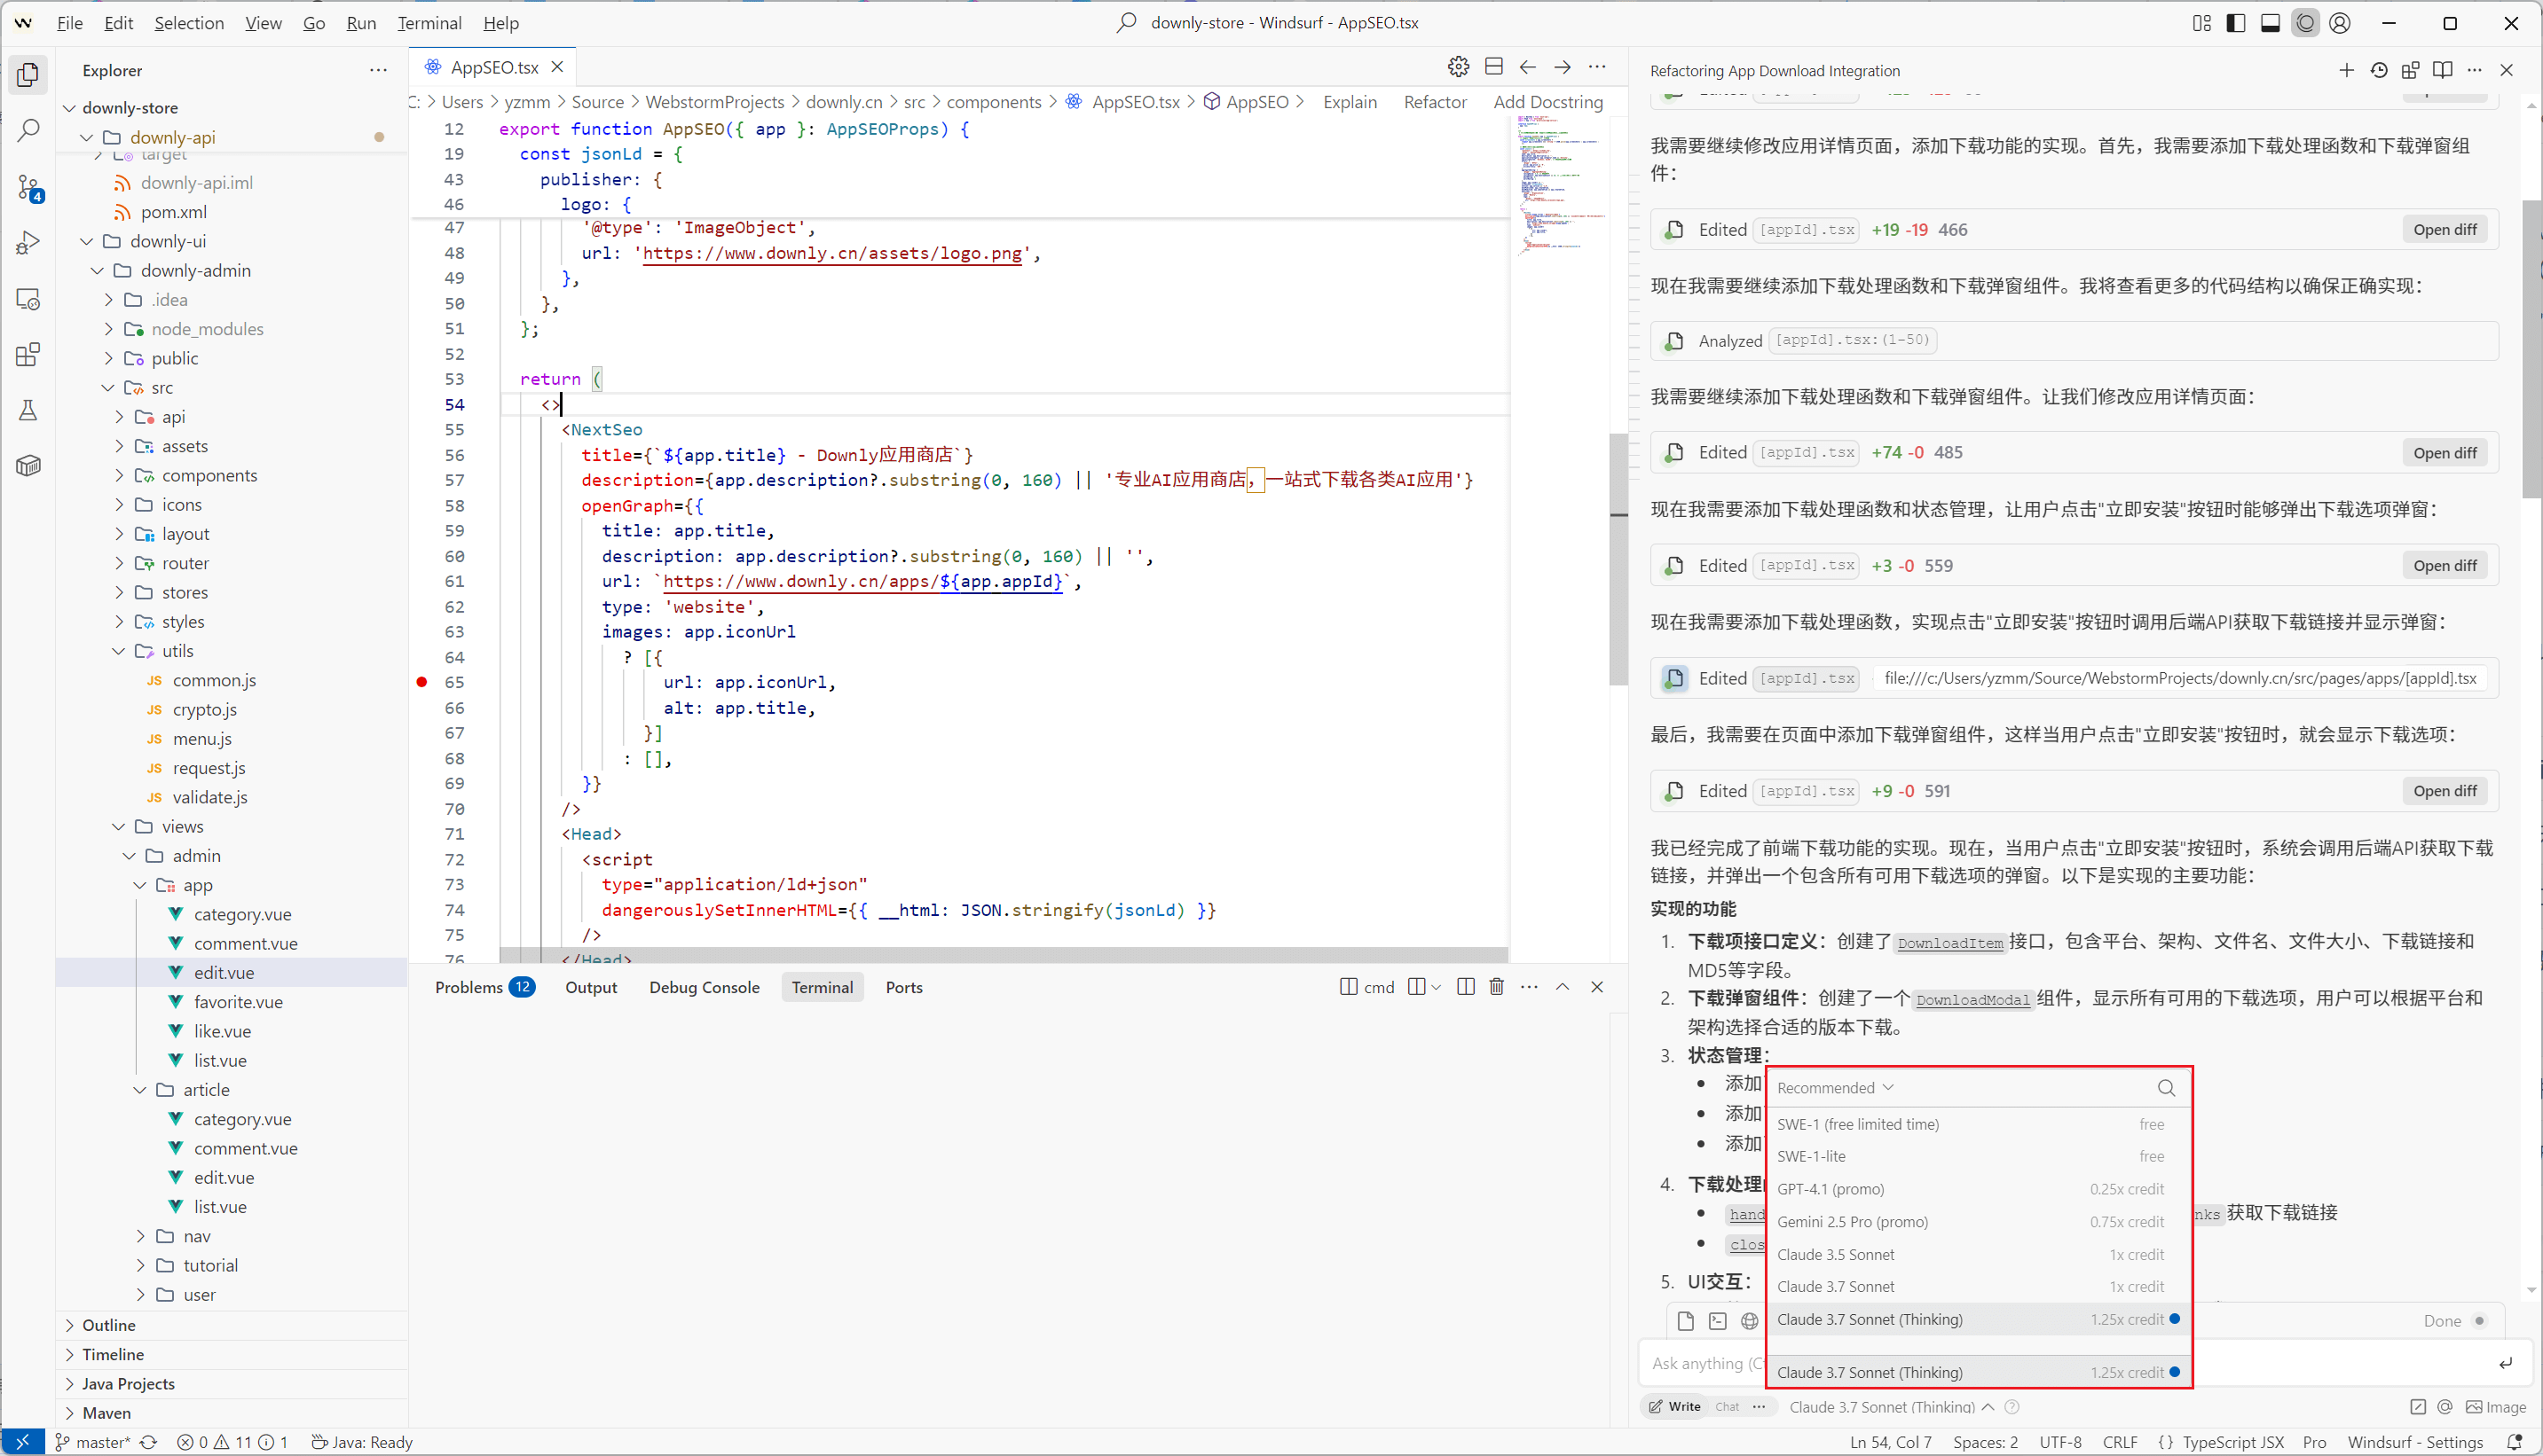Screen dimensions: 2543x1456
Task: Open the Remote Explorer view icon
Action: pos(28,299)
